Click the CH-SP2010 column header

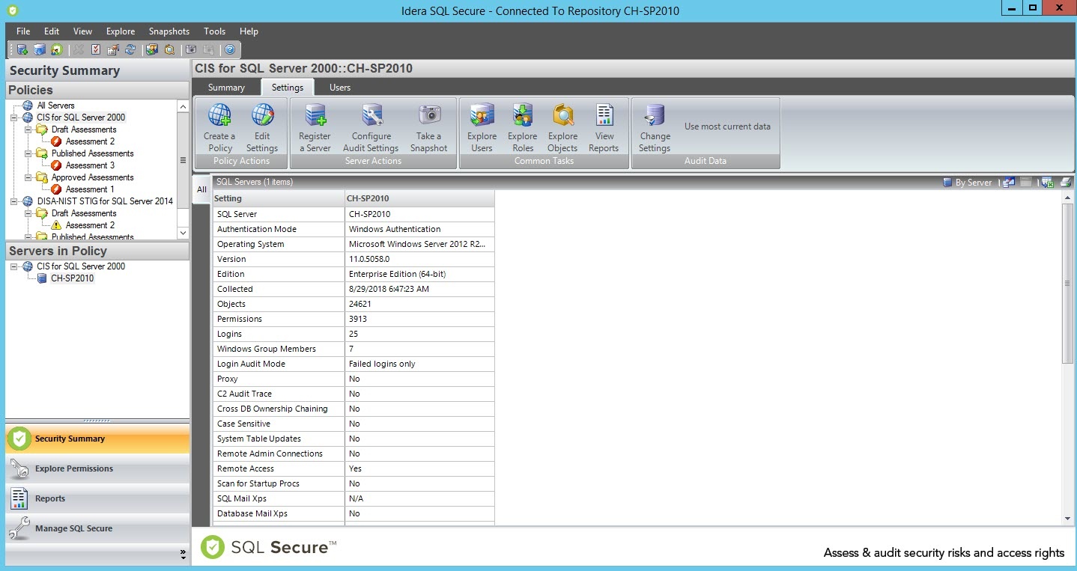point(419,198)
